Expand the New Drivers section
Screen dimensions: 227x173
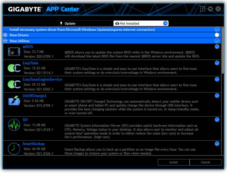(x=5, y=35)
